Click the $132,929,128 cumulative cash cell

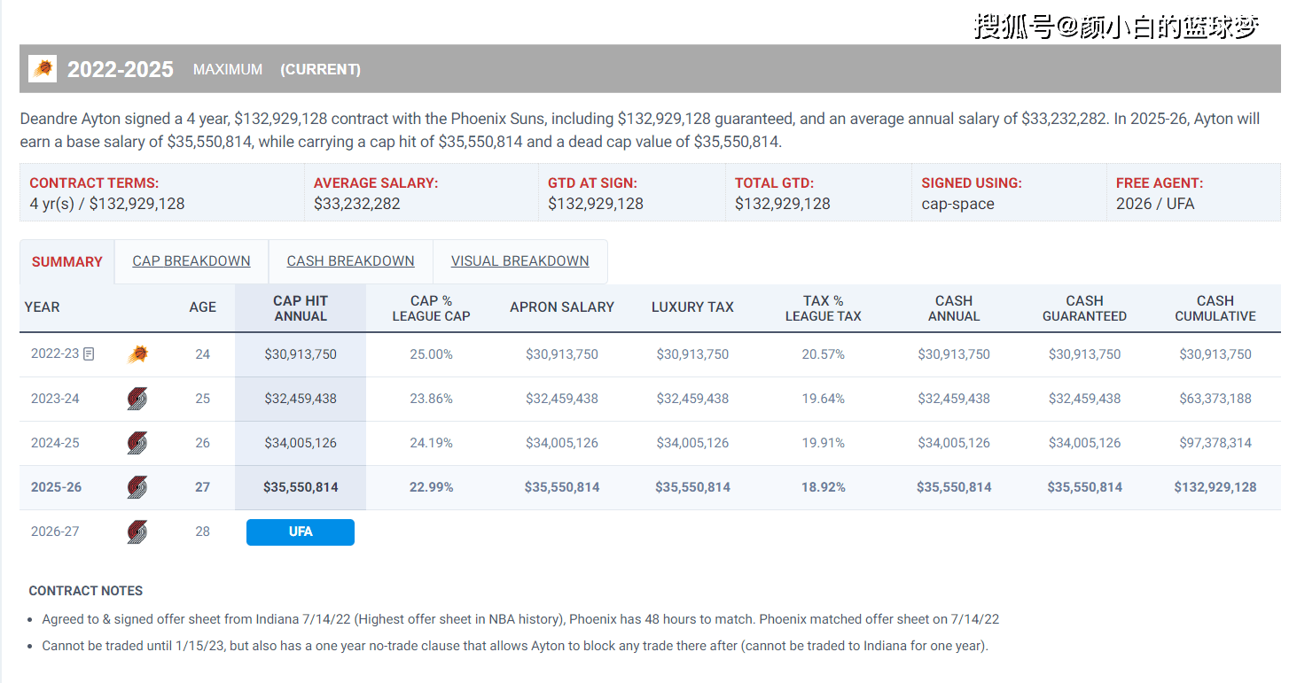[1215, 487]
